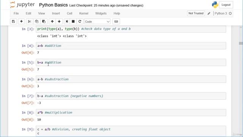Click the Jupyter logo
The height and width of the screenshot is (137, 243).
click(22, 5)
